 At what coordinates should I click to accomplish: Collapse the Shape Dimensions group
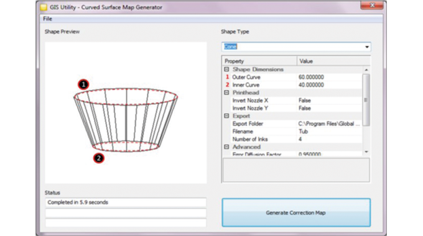point(226,69)
